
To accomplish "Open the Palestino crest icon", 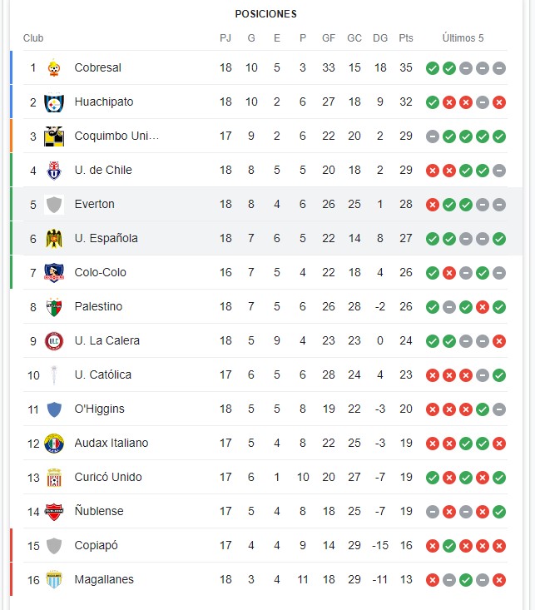I will [x=54, y=307].
